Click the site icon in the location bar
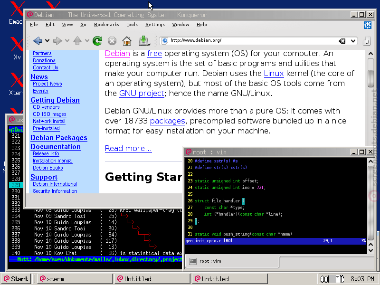380x285 pixels. (x=165, y=40)
